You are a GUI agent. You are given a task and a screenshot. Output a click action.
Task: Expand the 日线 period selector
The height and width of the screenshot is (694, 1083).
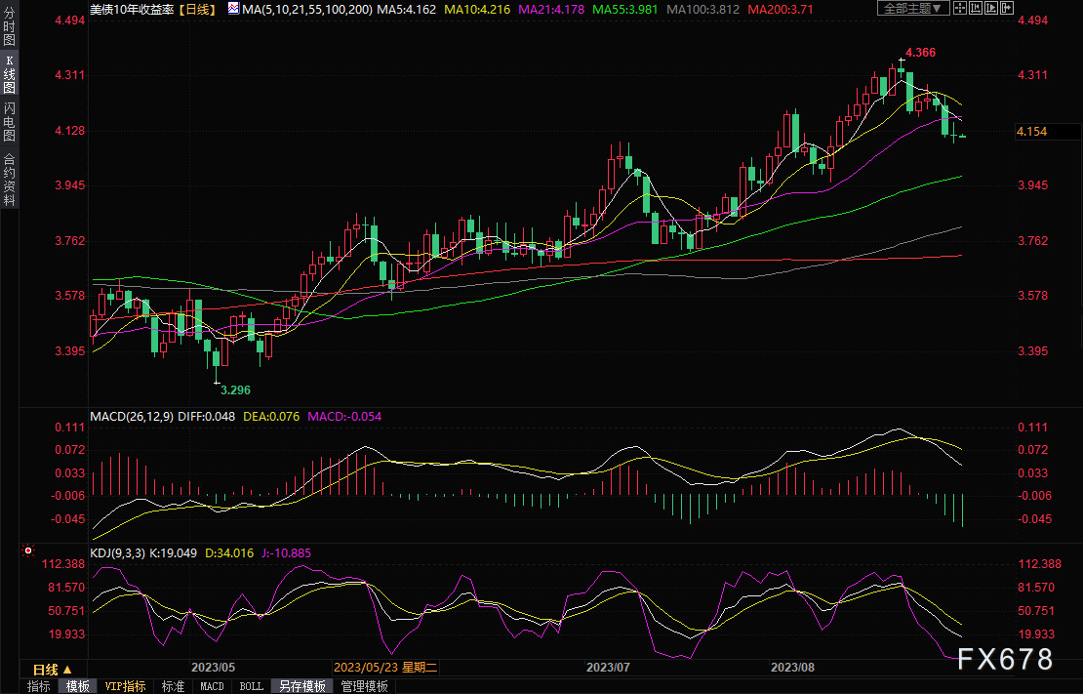[x=51, y=670]
